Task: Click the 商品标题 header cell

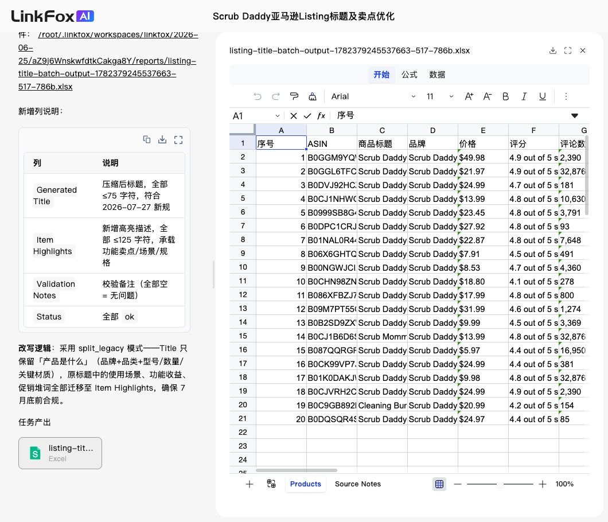Action: [382, 143]
